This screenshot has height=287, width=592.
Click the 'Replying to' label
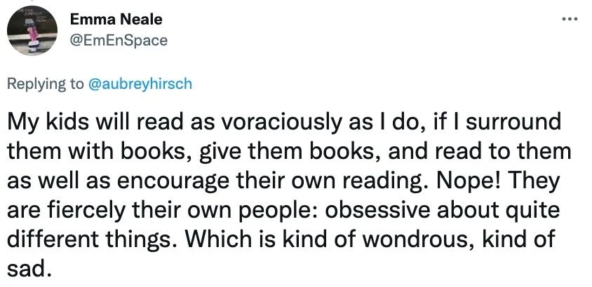[x=46, y=84]
